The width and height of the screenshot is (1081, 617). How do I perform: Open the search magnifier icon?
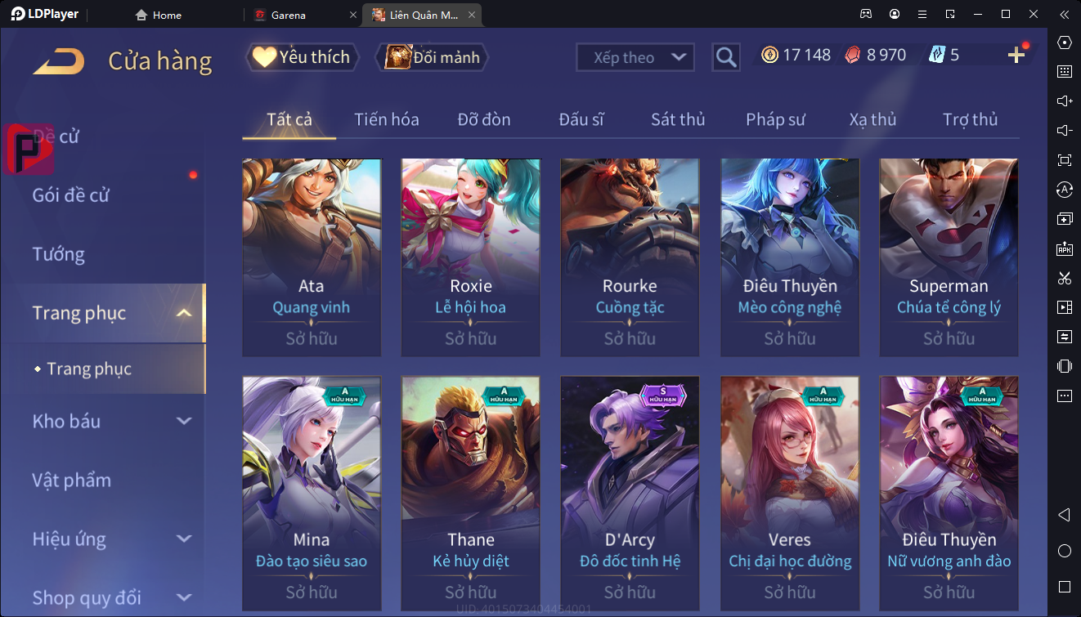tap(726, 56)
